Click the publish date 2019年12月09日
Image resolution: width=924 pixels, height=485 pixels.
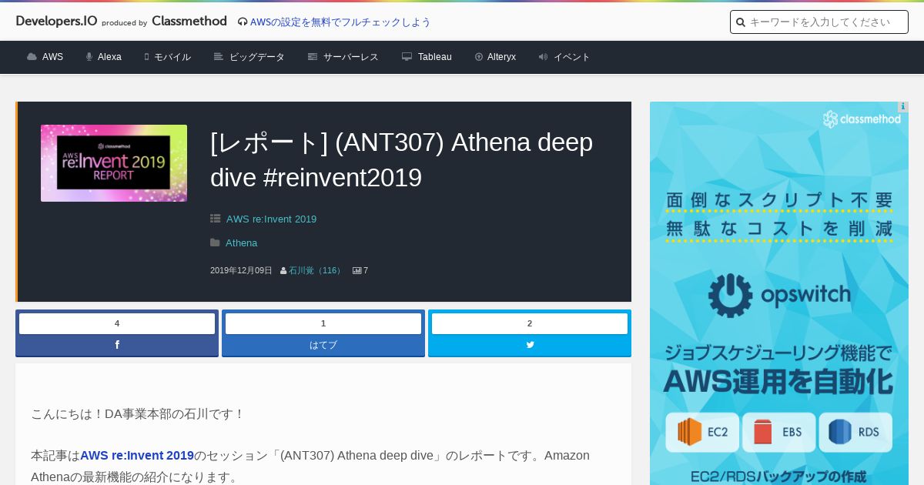tap(241, 271)
